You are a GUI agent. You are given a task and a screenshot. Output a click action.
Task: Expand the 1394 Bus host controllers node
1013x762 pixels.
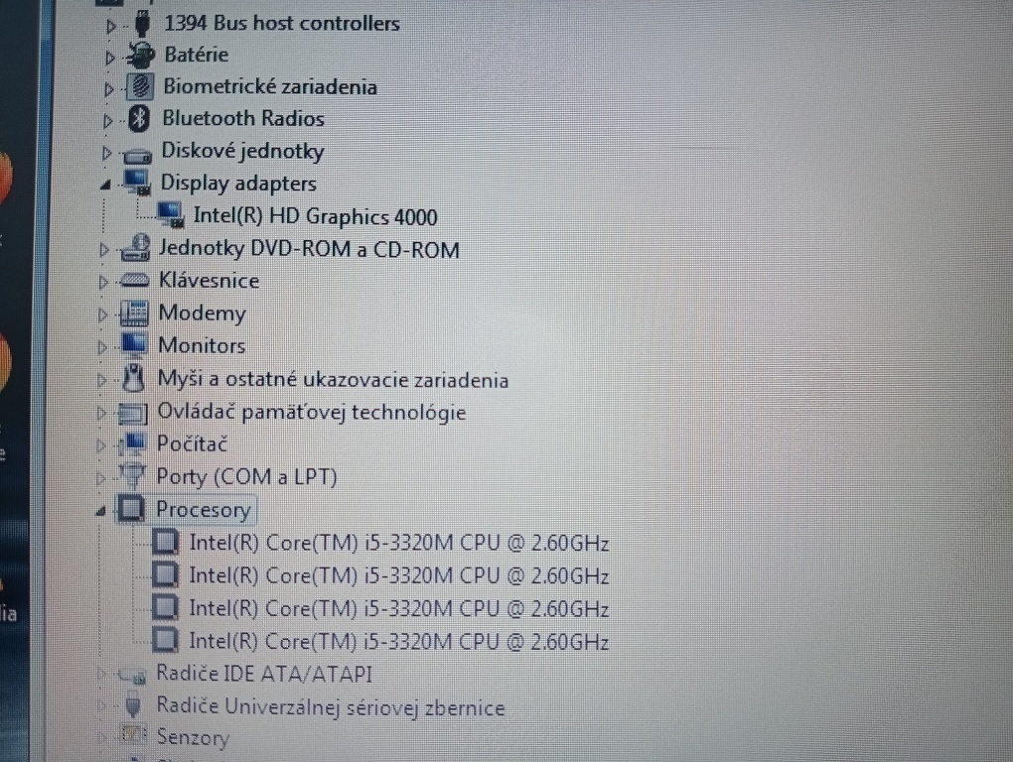pos(109,24)
